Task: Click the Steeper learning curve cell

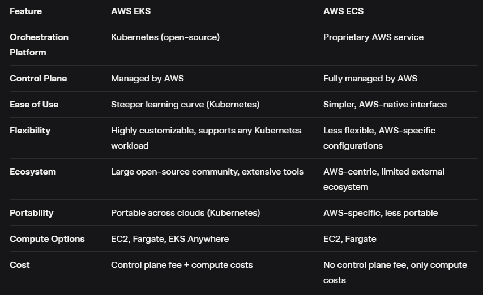Action: [x=185, y=105]
